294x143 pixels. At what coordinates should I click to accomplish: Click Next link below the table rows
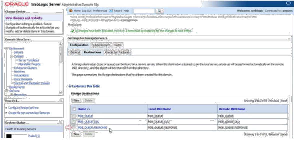[x=284, y=134]
